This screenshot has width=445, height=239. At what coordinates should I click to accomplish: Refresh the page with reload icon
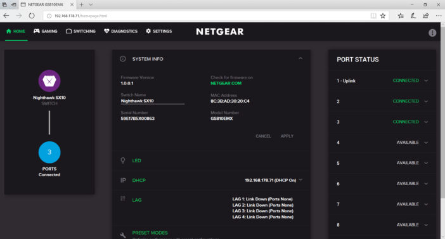32,16
